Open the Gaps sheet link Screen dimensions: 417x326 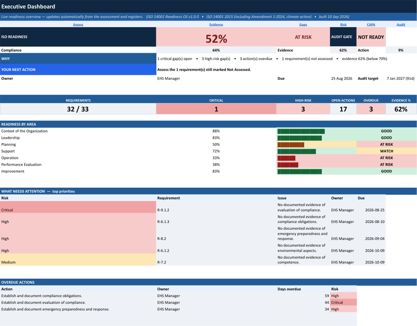(x=303, y=25)
